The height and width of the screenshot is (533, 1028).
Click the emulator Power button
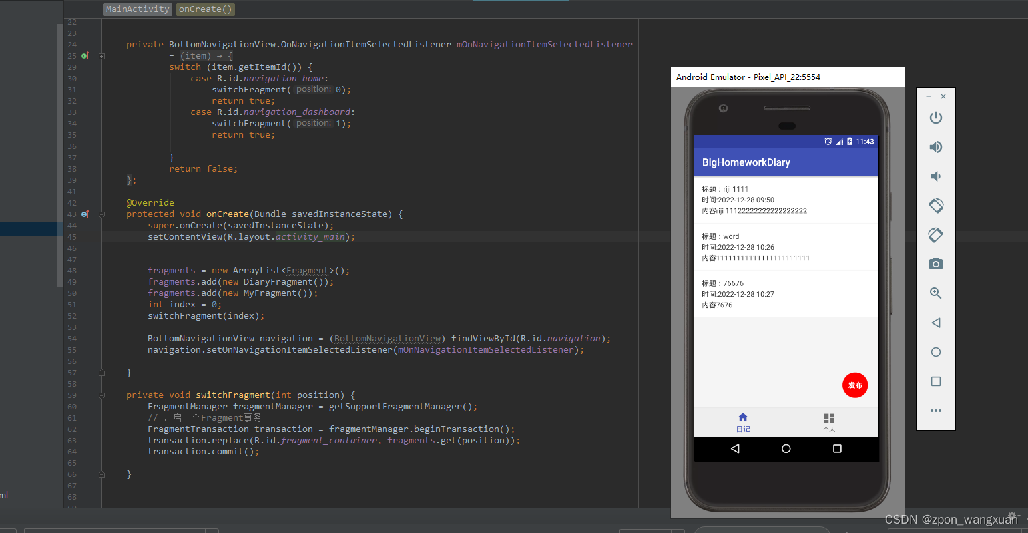(935, 118)
